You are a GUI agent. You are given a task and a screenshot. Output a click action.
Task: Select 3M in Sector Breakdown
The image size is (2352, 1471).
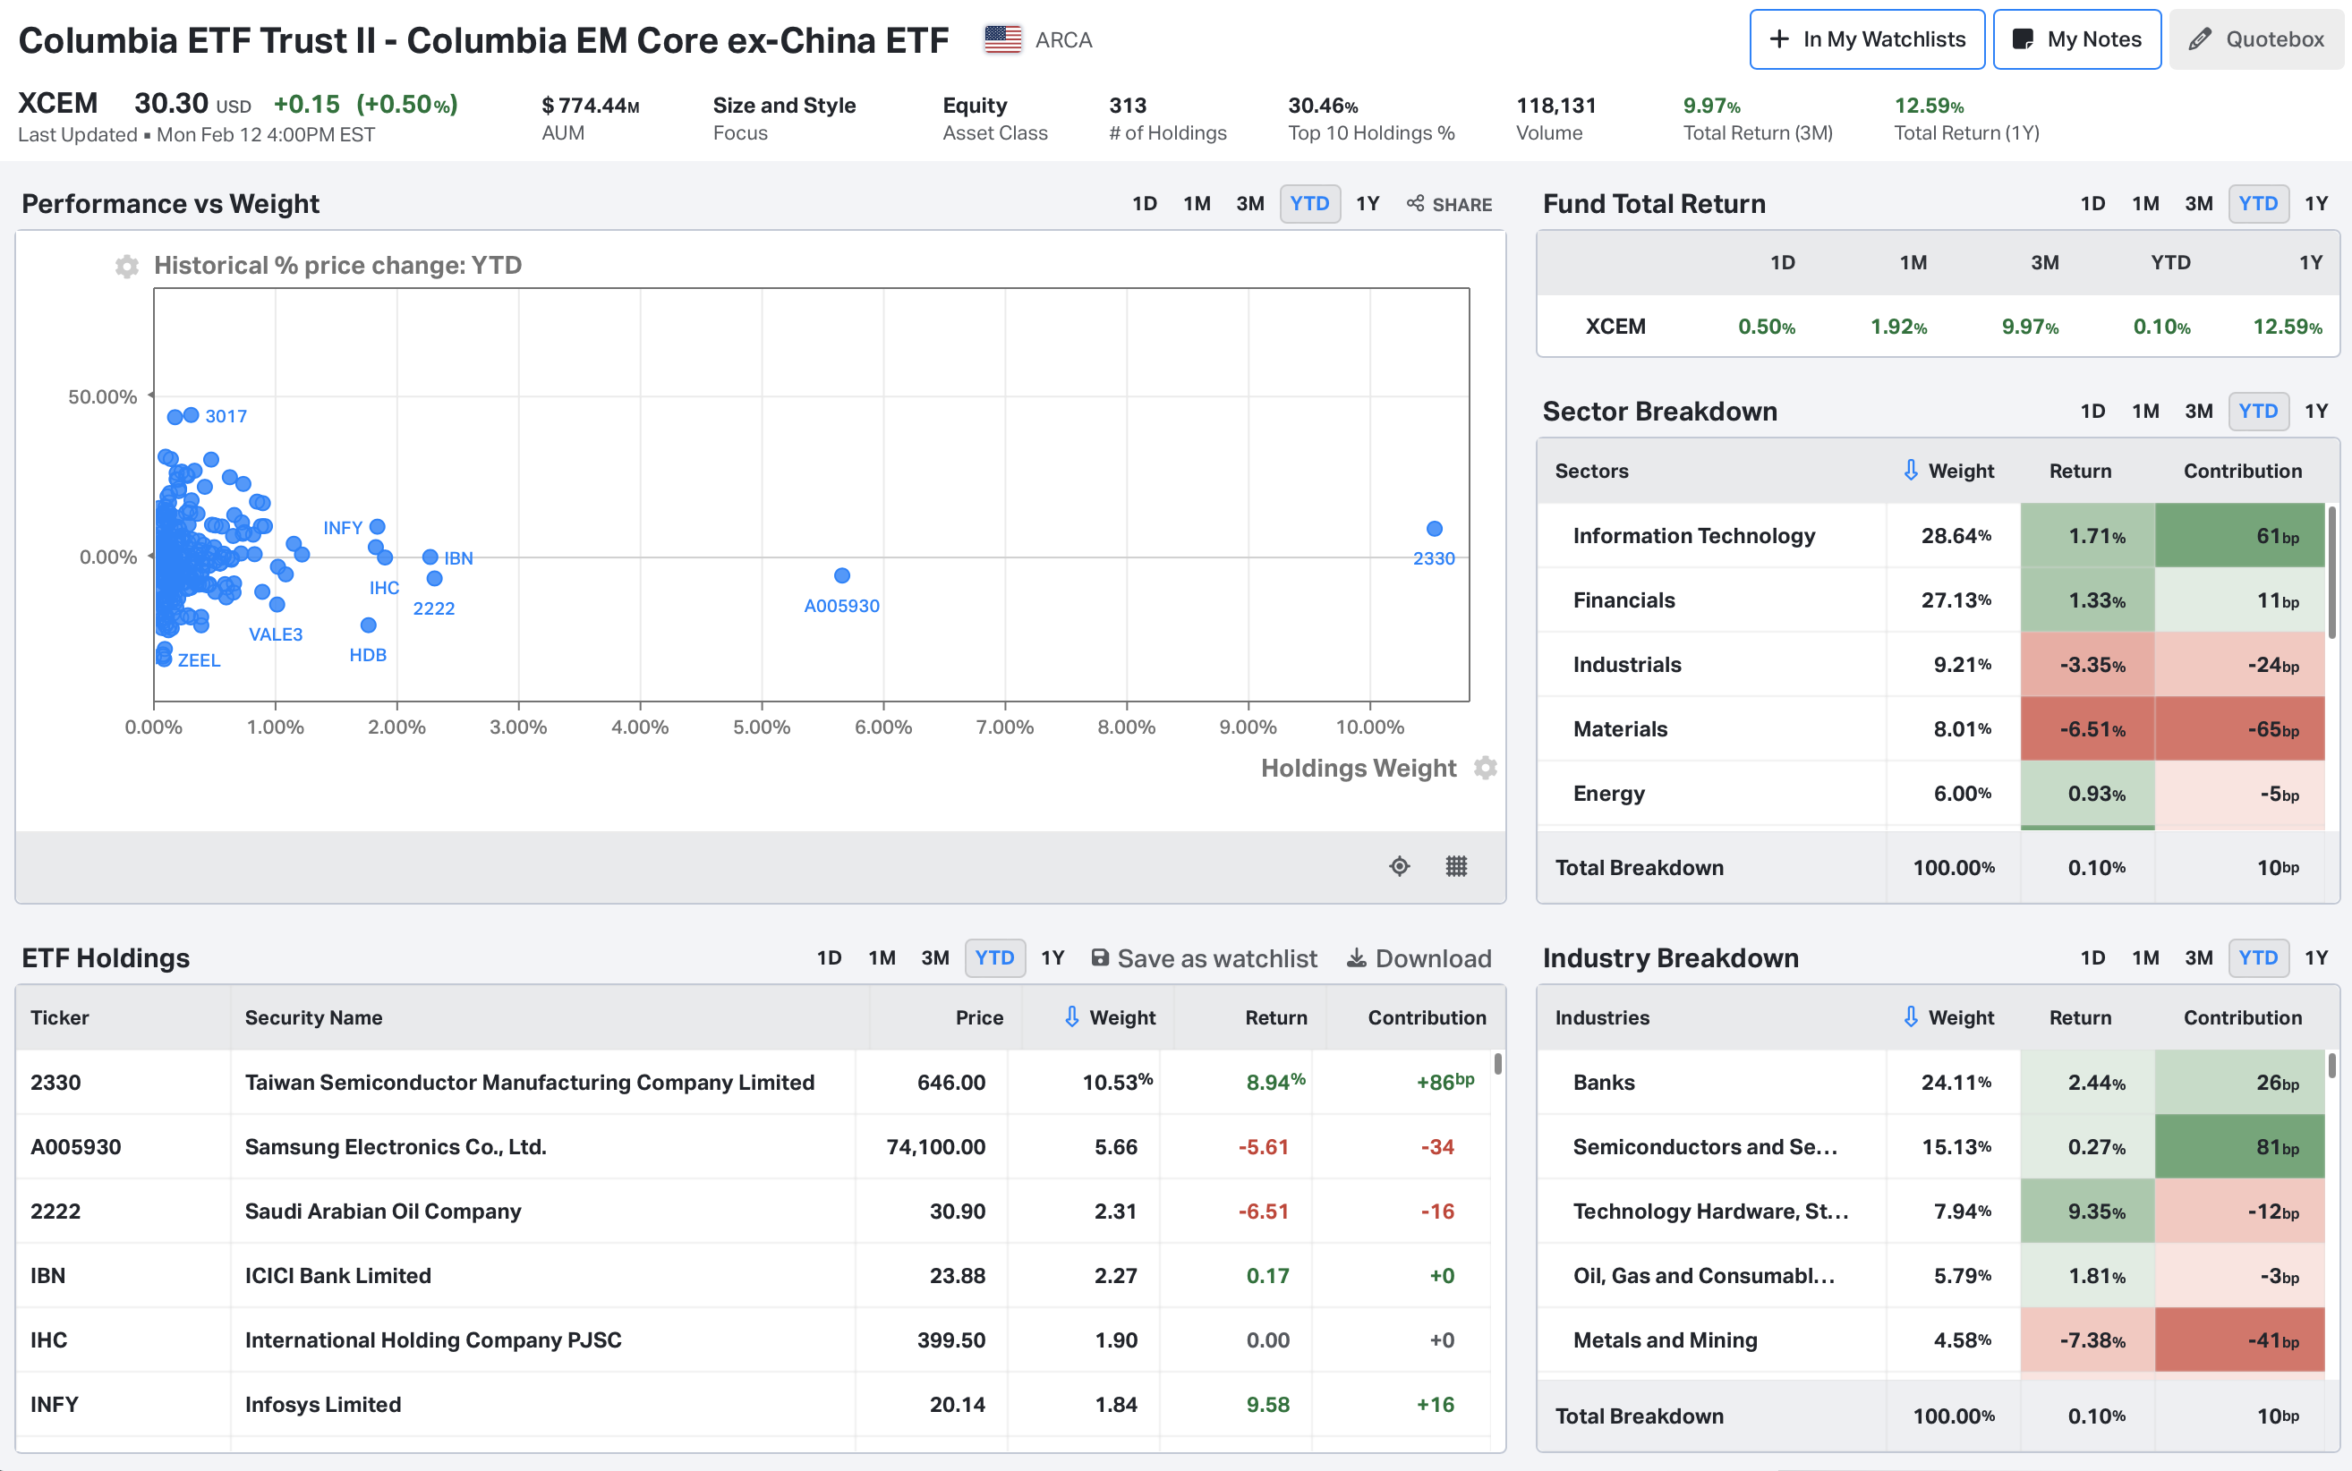[x=2199, y=411]
